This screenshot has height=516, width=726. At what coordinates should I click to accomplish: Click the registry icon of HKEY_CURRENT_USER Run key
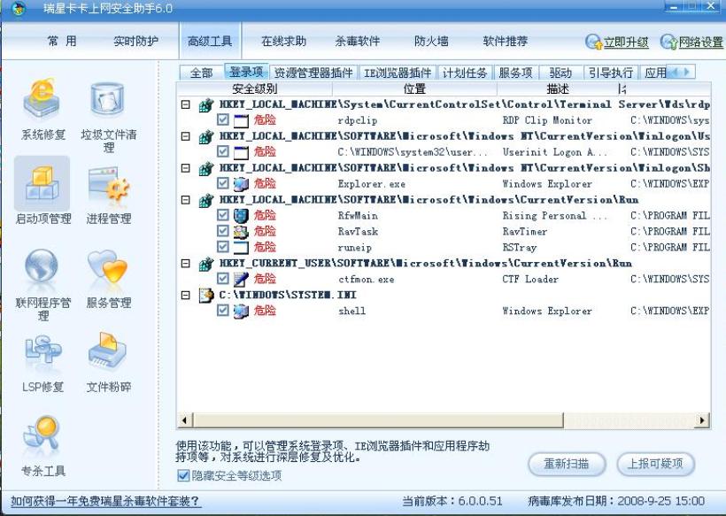[x=205, y=264]
